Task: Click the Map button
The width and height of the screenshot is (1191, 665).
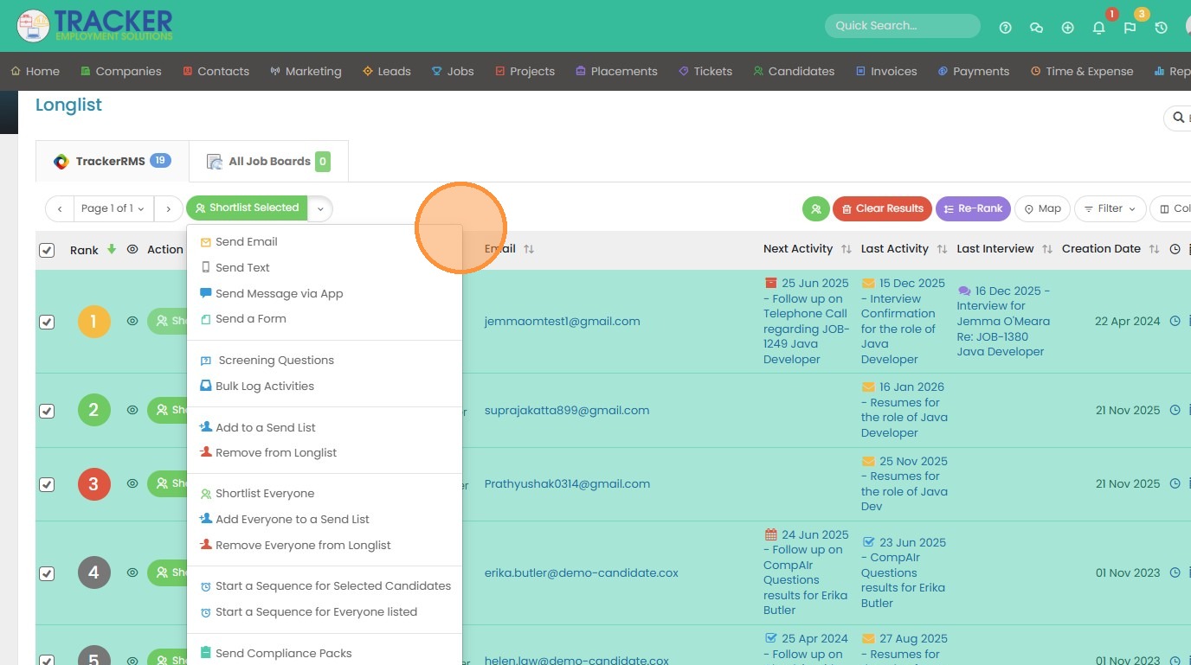Action: [1042, 208]
